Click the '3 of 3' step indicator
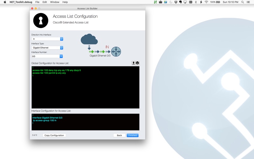Screen dimensions: 254x159 [x=35, y=135]
